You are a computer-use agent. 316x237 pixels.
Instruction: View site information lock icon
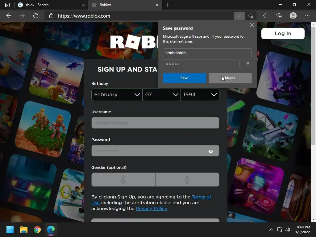51,16
